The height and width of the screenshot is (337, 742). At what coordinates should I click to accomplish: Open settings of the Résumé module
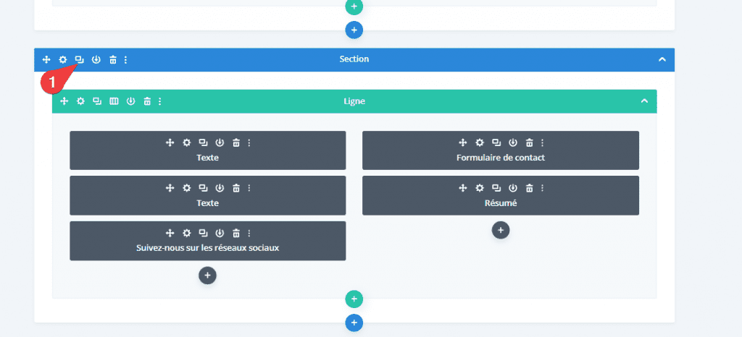tap(480, 188)
